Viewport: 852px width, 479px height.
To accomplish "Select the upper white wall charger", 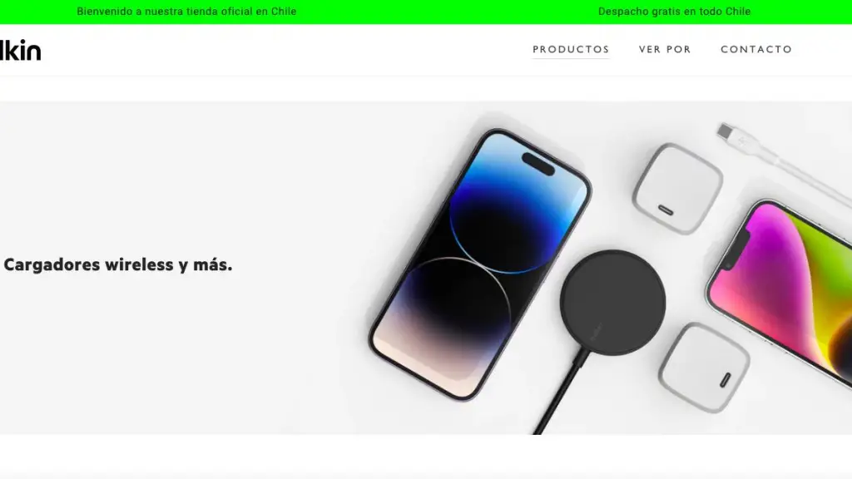I will point(677,189).
